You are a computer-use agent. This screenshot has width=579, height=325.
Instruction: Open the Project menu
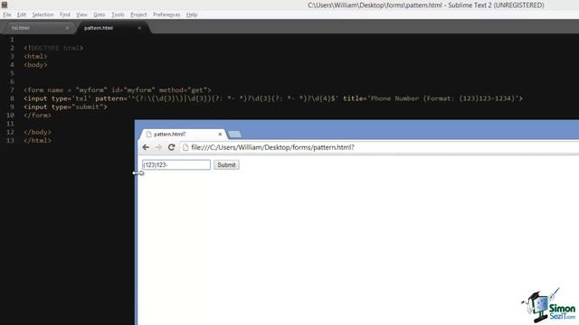click(x=138, y=14)
